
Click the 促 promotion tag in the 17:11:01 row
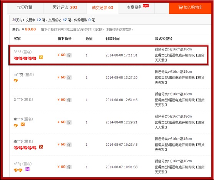pyautogui.click(x=69, y=55)
